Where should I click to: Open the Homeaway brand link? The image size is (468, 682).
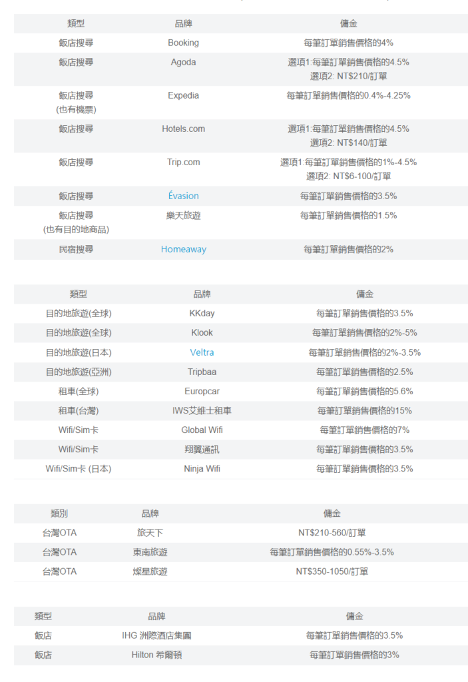point(183,249)
